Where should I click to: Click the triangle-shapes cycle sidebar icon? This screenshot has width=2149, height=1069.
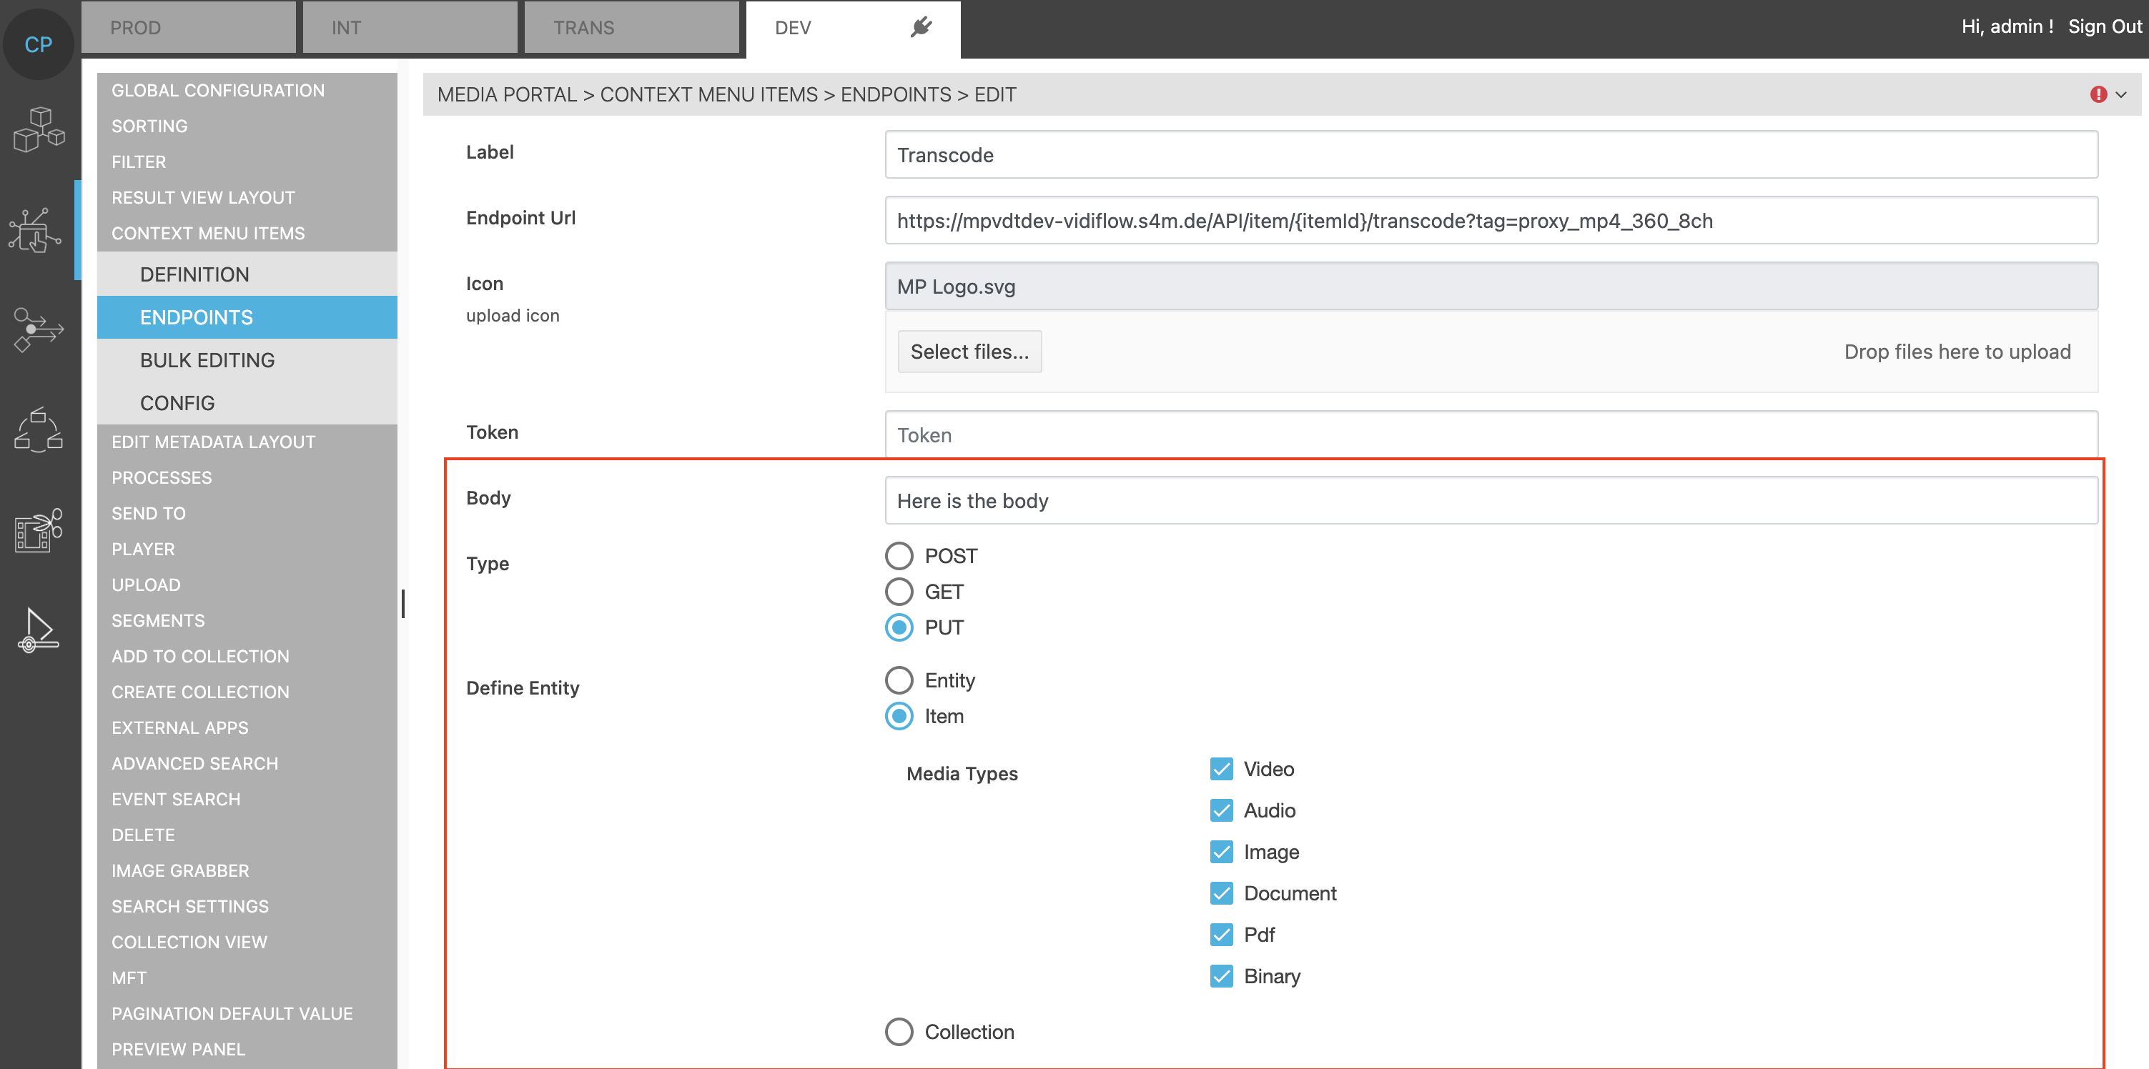coord(39,429)
